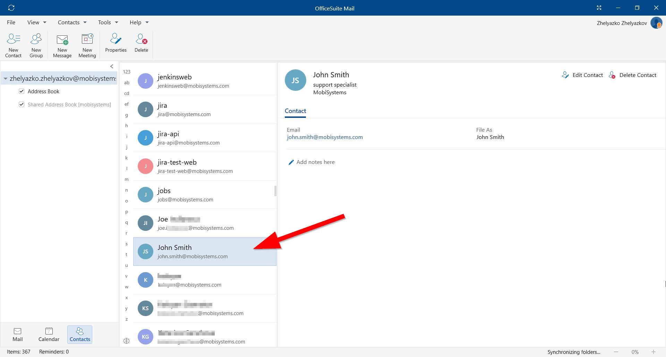
Task: Open the Tools menu dropdown
Action: 108,22
